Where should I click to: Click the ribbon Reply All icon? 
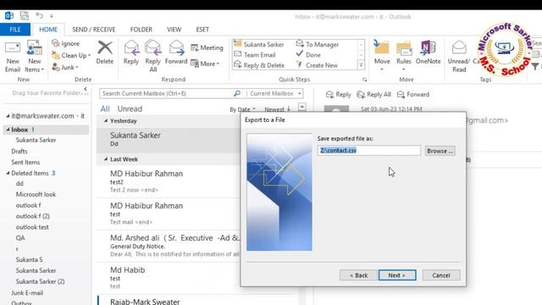[x=152, y=48]
